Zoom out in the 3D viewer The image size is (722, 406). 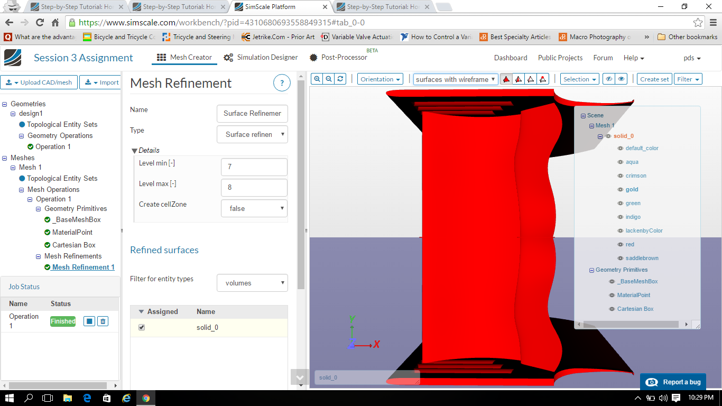click(329, 79)
